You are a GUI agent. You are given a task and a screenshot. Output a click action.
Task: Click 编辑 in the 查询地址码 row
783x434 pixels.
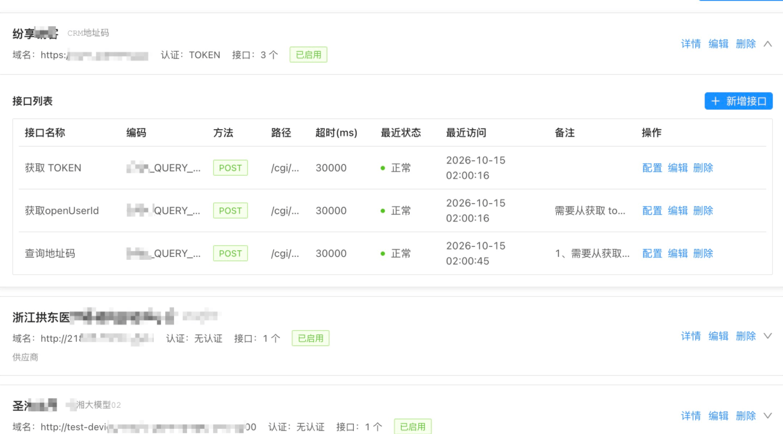tap(678, 254)
